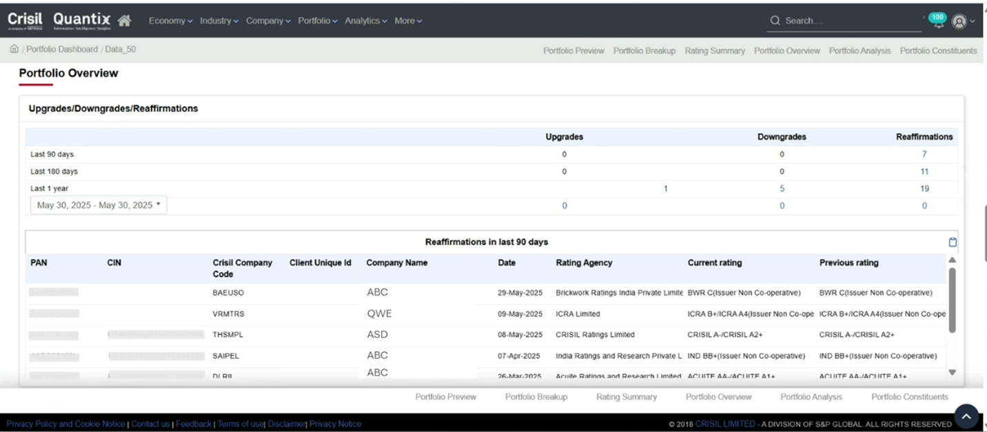
Task: Open the Privacy Policy and Cookie Notice link
Action: click(65, 424)
